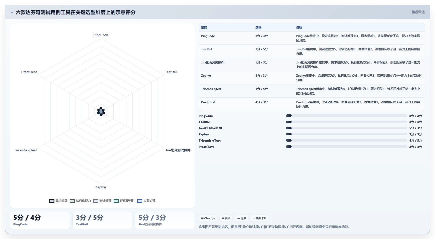The height and width of the screenshot is (239, 435).
Task: Toggle the 私有化能力 legend series
Action: coord(80,201)
